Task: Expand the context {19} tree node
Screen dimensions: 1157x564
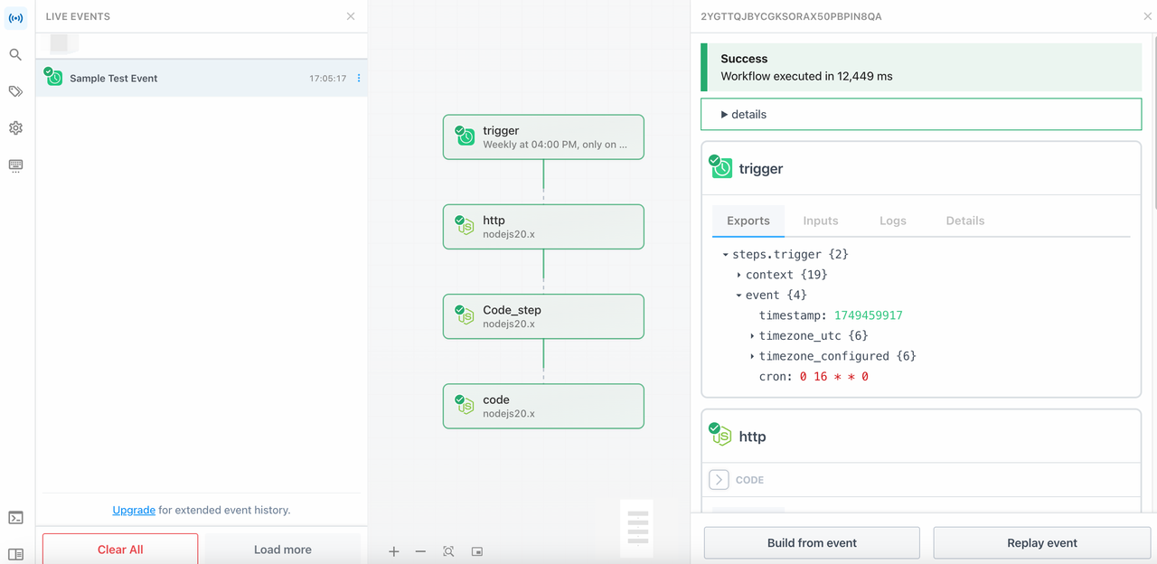Action: (x=739, y=275)
